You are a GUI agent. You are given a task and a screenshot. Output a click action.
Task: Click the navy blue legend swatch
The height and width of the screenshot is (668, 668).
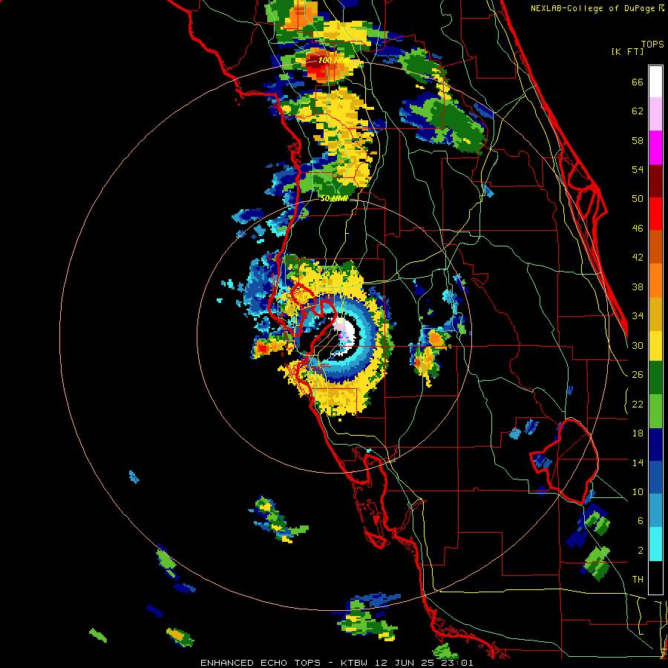click(655, 445)
